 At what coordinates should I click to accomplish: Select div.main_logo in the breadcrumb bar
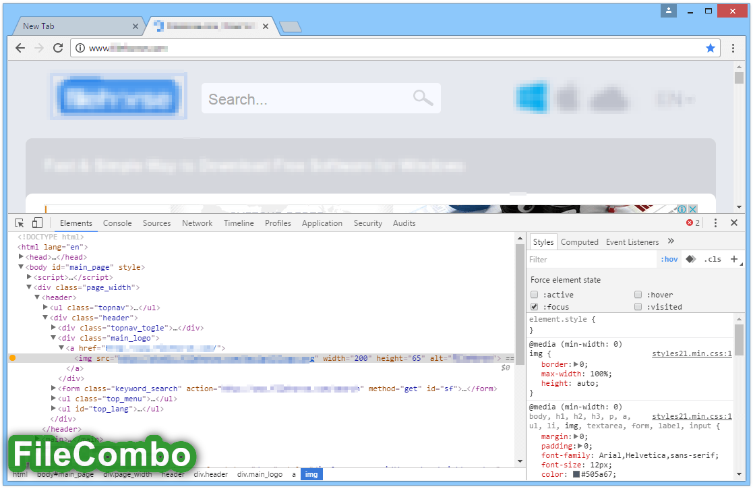point(260,474)
